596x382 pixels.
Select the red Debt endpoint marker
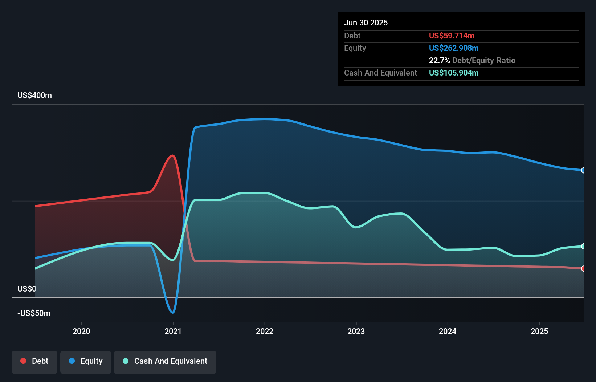583,269
